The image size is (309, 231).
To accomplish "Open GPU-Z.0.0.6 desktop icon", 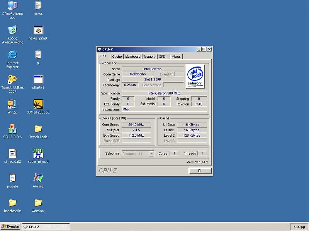I will tap(12, 129).
